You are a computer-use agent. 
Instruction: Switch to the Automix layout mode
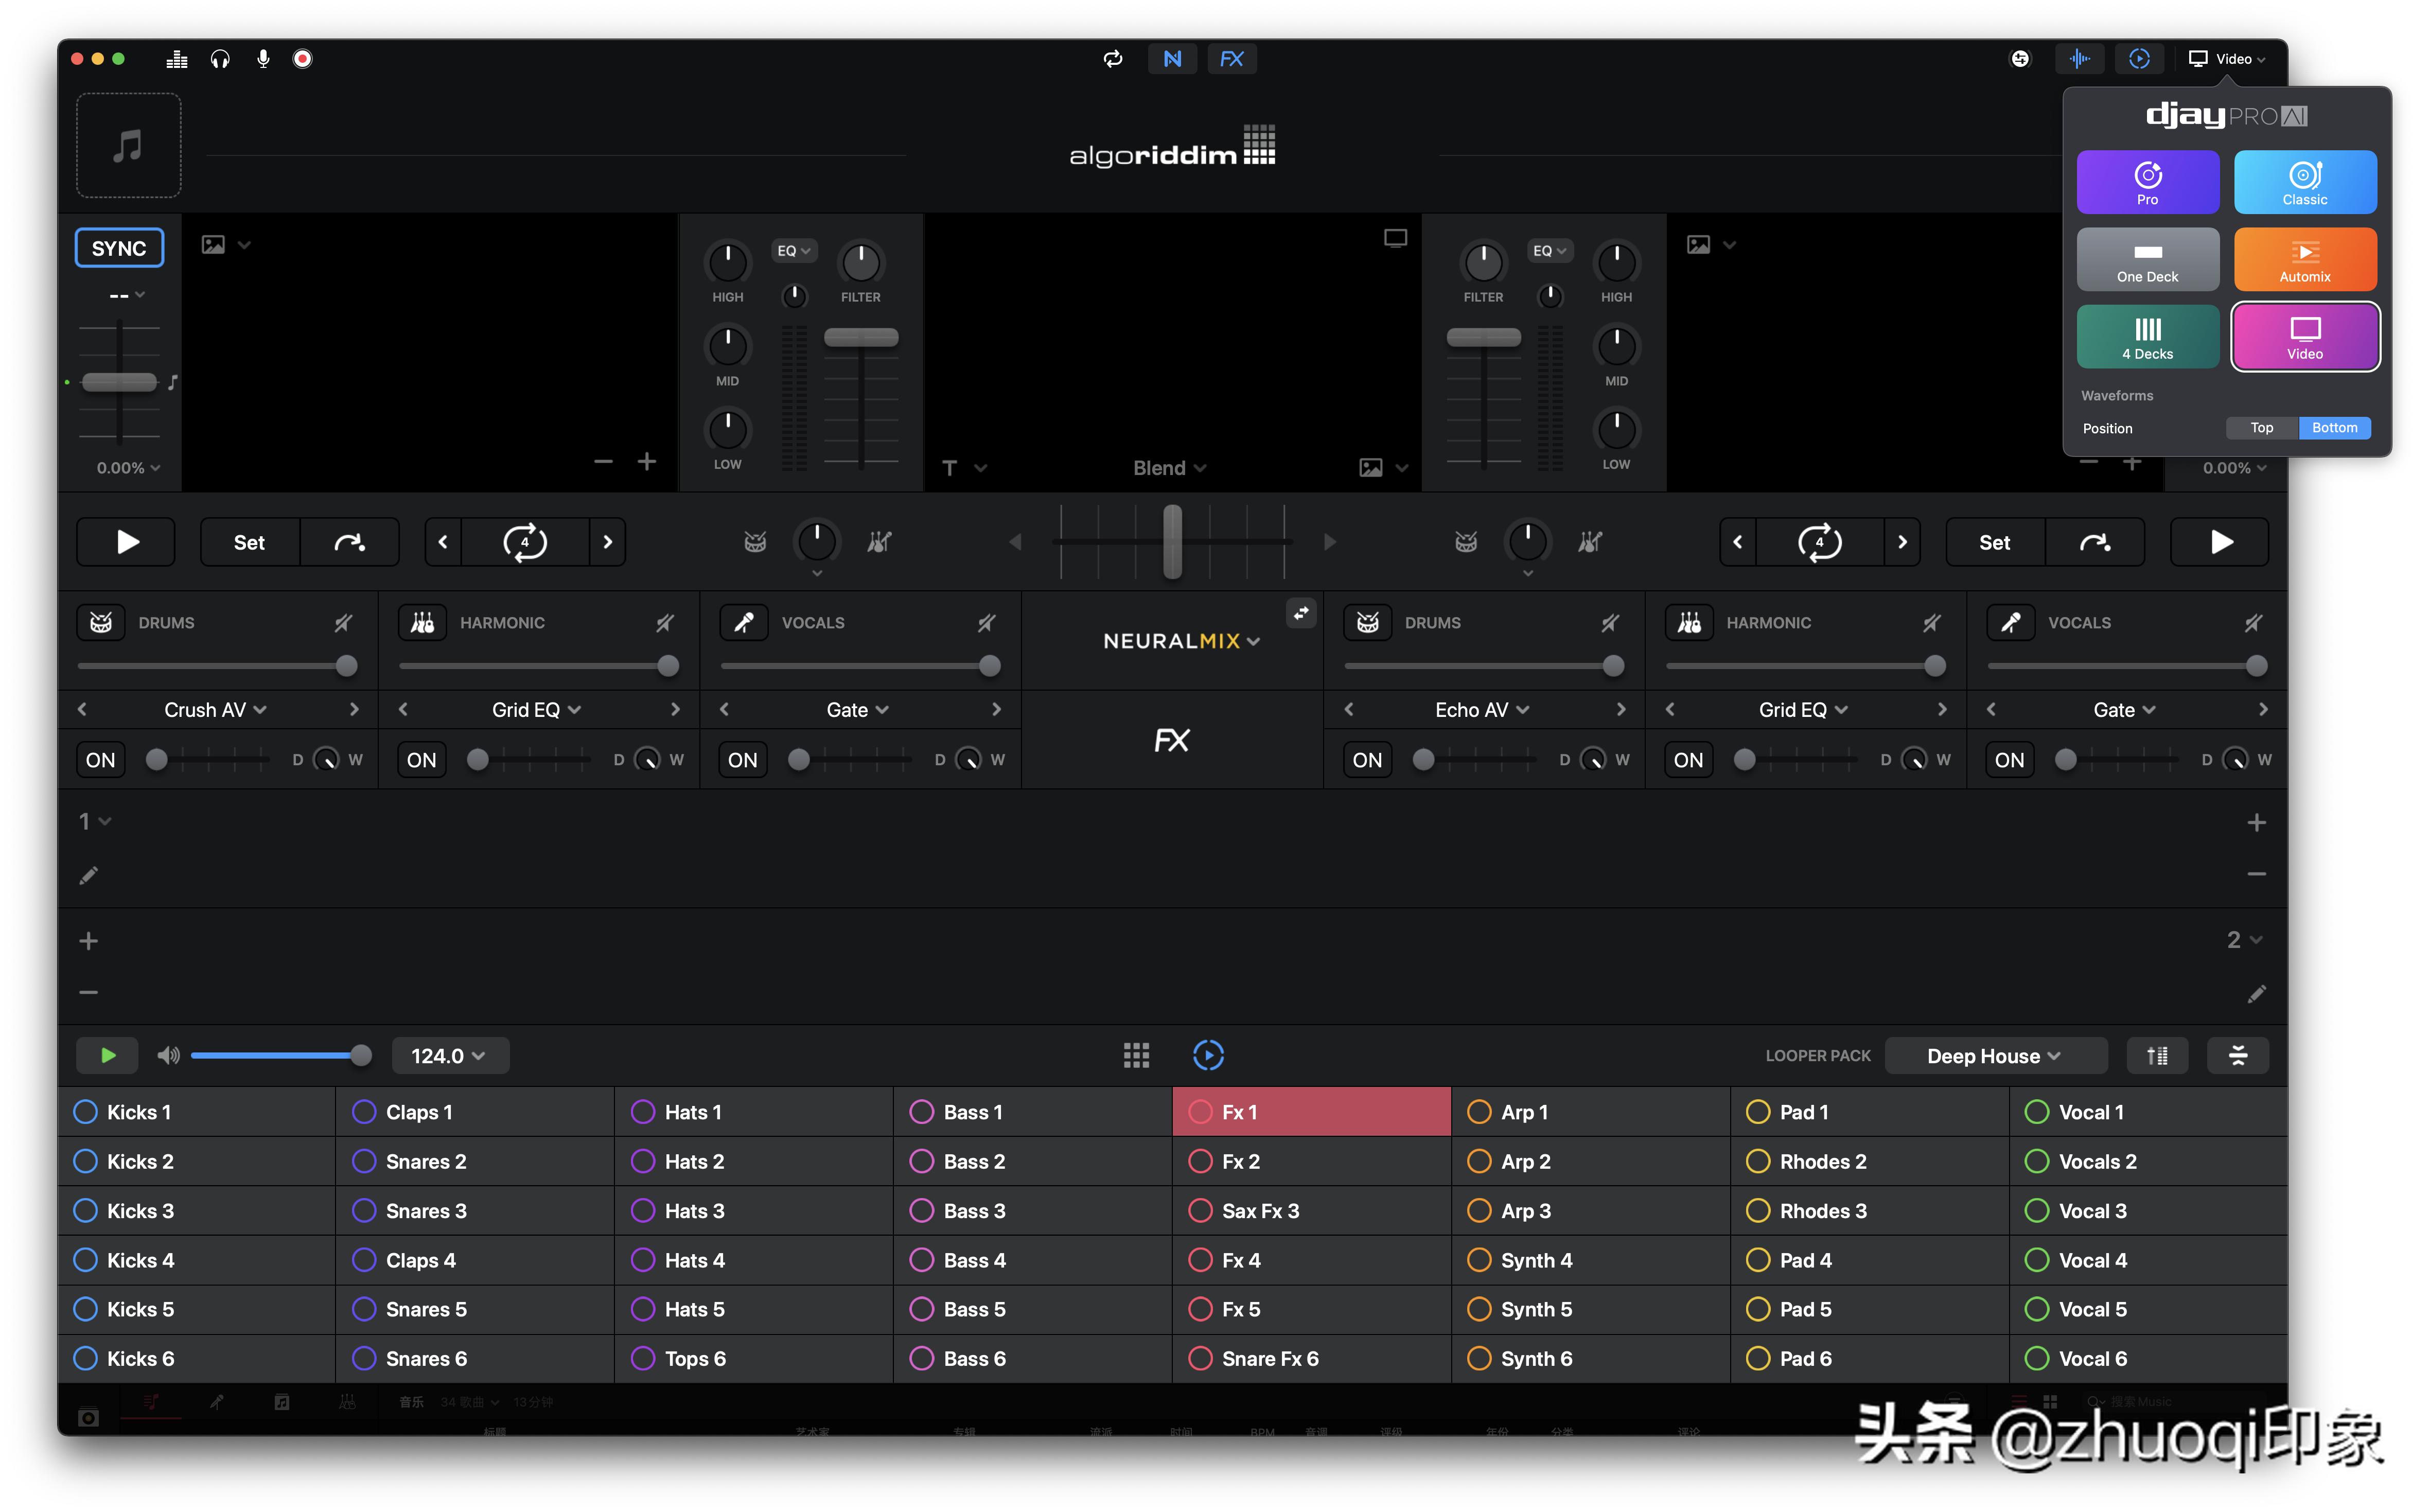[x=2304, y=260]
